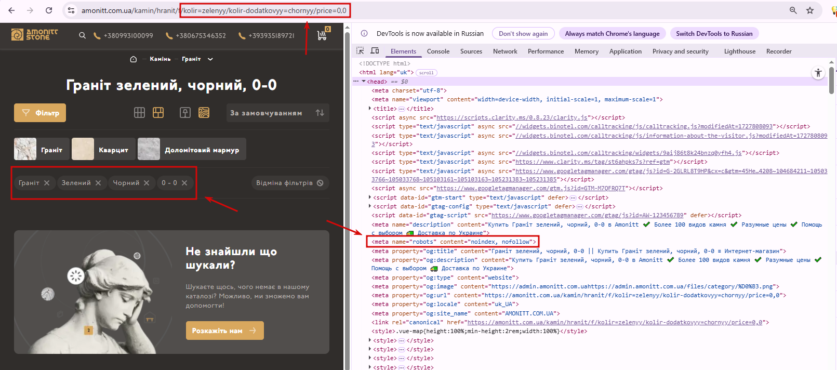Switch to the Elements tab

tap(403, 51)
